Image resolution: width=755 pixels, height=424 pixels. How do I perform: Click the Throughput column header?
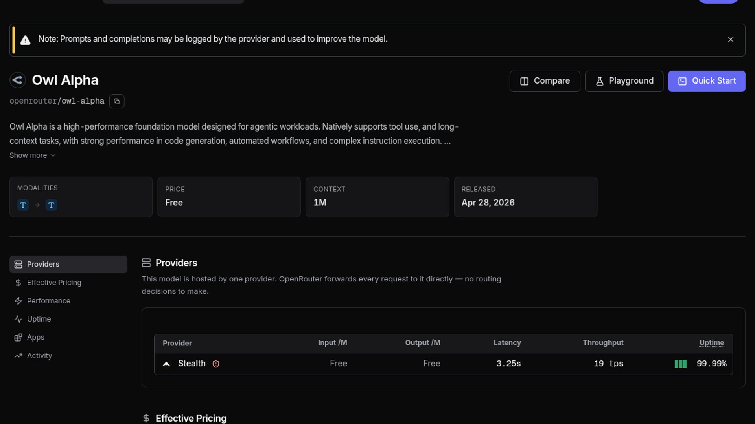[x=603, y=343]
